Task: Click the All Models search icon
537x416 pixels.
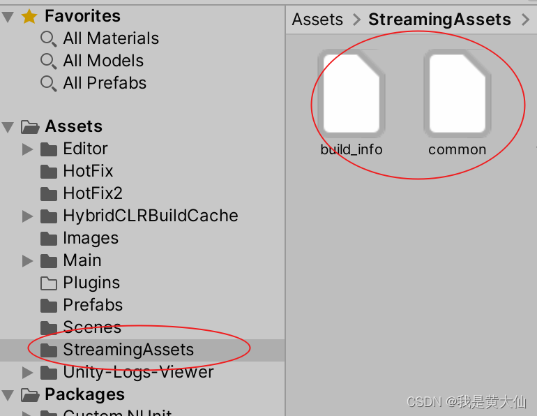Action: tap(48, 61)
